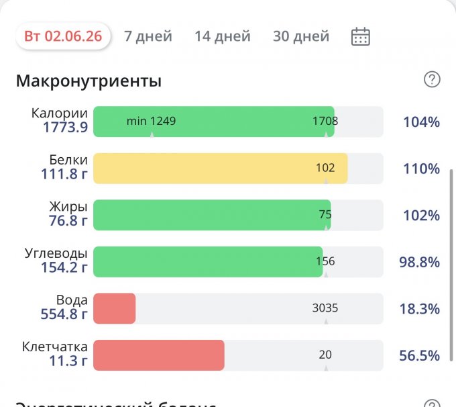Open the Макронутриенты help question icon
Image resolution: width=456 pixels, height=407 pixels.
point(432,79)
